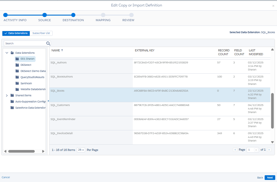Open the Santhosh folder icon

coord(17,83)
